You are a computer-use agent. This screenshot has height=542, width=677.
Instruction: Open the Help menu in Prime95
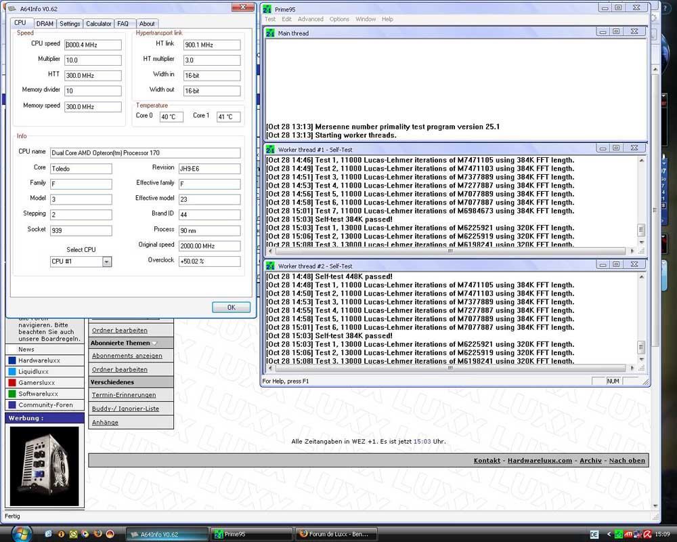(x=387, y=20)
